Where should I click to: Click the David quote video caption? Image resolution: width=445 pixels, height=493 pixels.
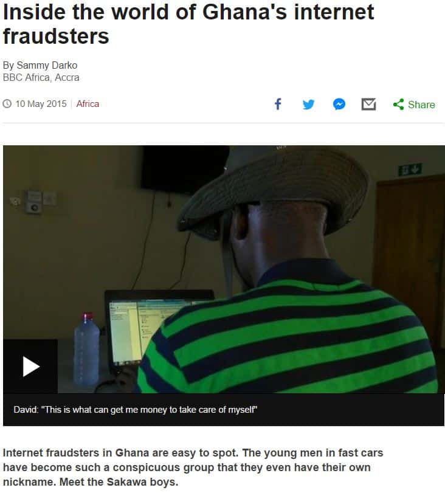136,410
